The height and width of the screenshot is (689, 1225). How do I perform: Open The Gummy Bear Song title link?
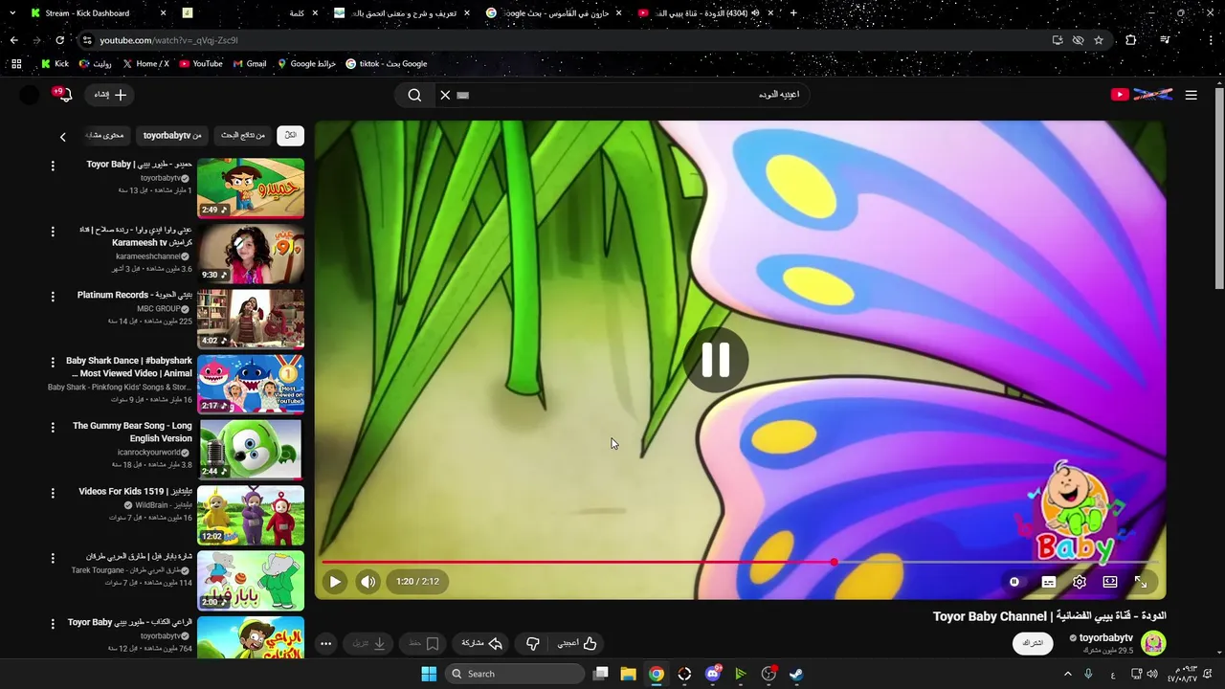tap(132, 432)
